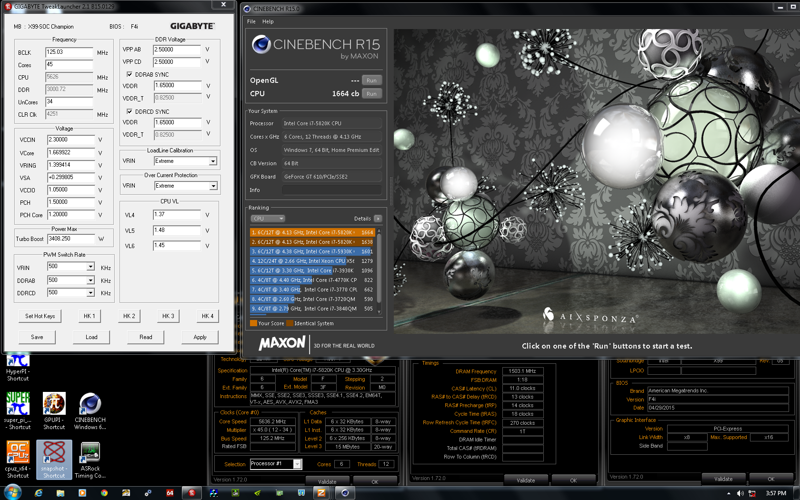Select ranking row 3 i7-5930K
Viewport: 800px width, 500px height.
pos(312,251)
